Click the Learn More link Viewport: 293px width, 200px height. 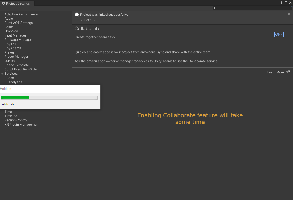click(275, 72)
